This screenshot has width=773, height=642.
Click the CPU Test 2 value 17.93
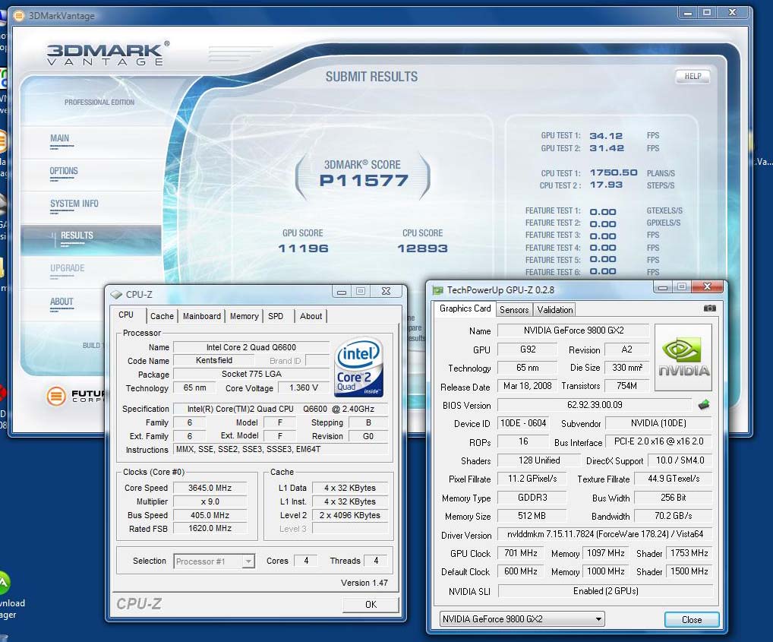coord(606,185)
